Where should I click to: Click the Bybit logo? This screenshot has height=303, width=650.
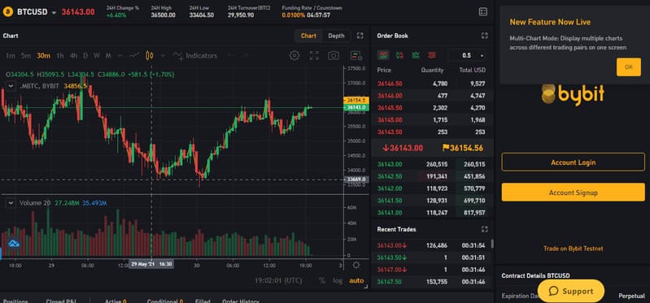(x=573, y=95)
